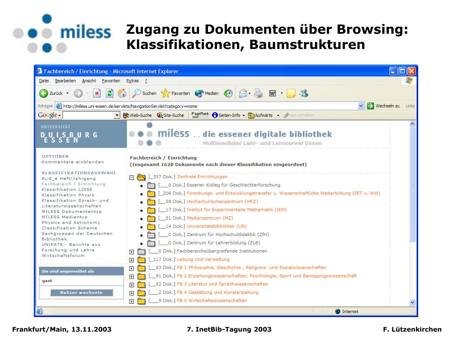This screenshot has height=342, width=456.
Task: Click the open folder icon for Zentrale Einrichtungen
Action: click(x=141, y=177)
